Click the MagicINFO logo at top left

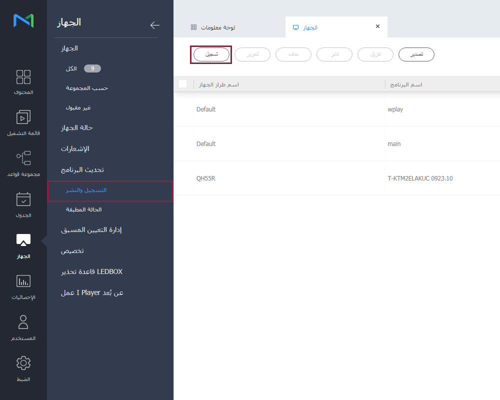[23, 20]
